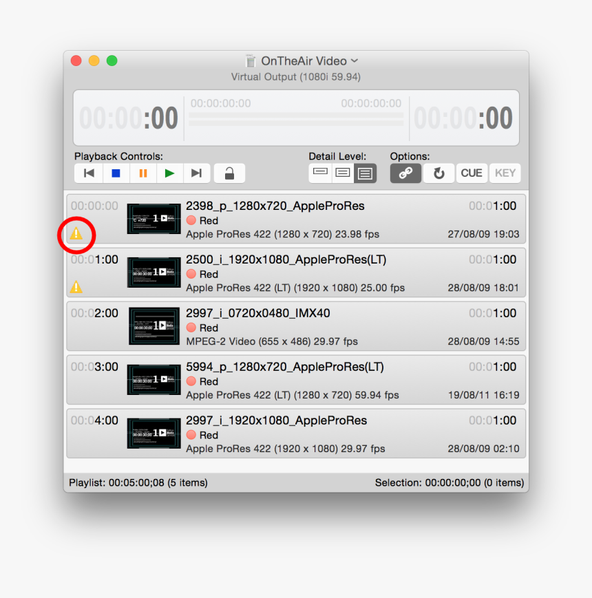
Task: Start playback with the green arrow
Action: (170, 173)
